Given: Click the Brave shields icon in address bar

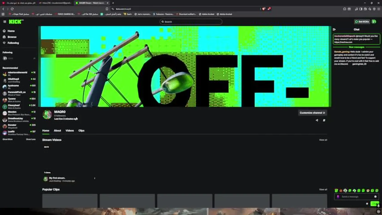Looking at the screenshot, I should point(264,9).
